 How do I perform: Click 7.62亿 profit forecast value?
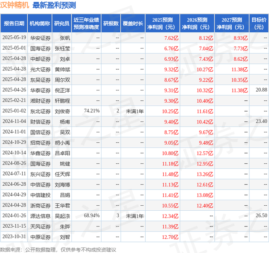171,38
